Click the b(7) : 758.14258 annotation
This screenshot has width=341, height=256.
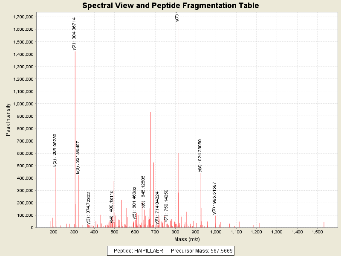[166, 206]
